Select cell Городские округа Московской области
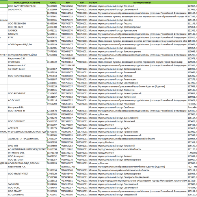This screenshot has height=197, width=197. 143,149
